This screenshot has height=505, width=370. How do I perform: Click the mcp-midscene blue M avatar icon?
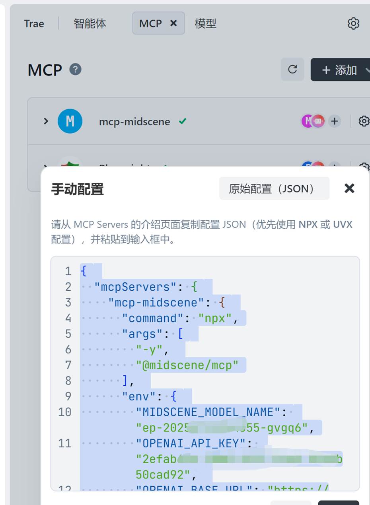point(70,121)
